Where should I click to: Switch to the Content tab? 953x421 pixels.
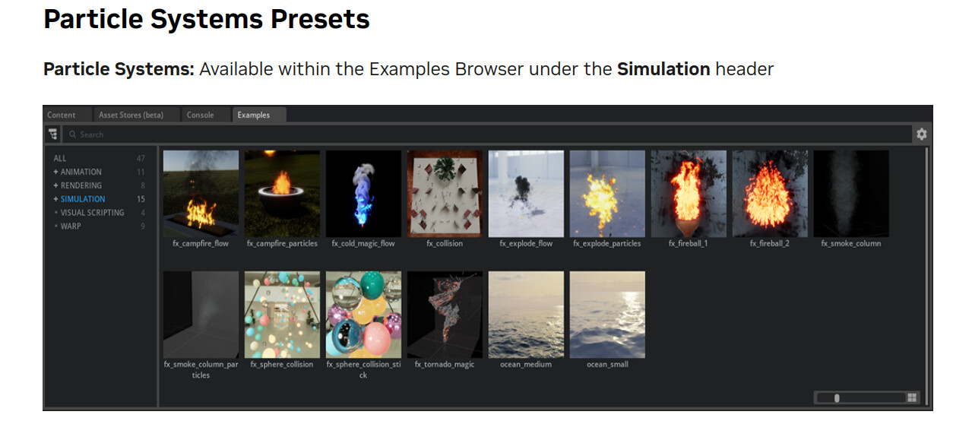(62, 115)
